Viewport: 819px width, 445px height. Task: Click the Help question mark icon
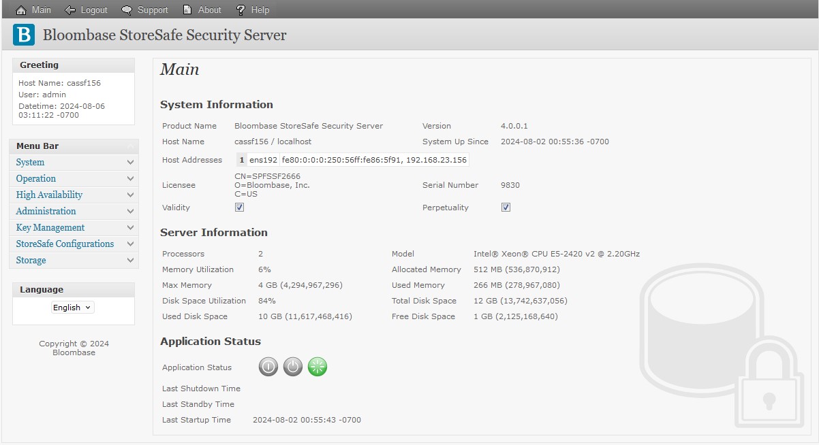point(241,10)
